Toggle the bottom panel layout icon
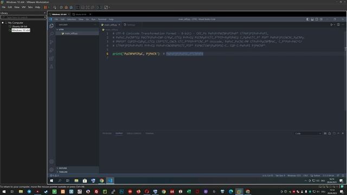The height and width of the screenshot is (195, 347). 312,19
